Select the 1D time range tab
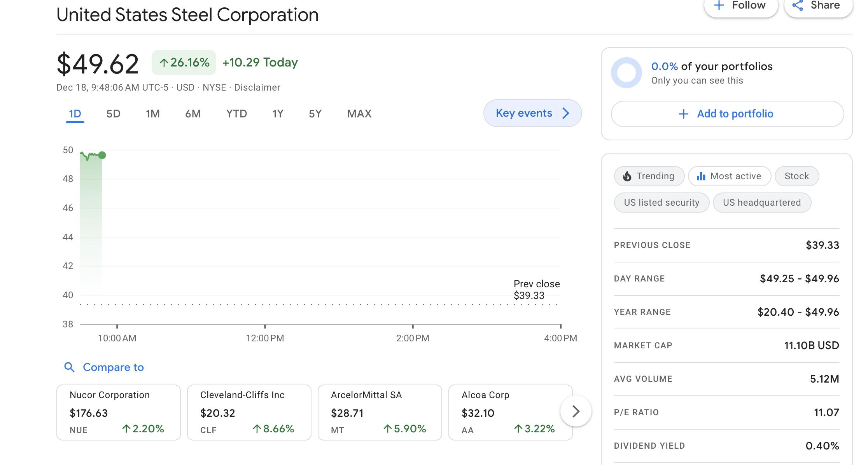This screenshot has width=861, height=465. (x=74, y=114)
